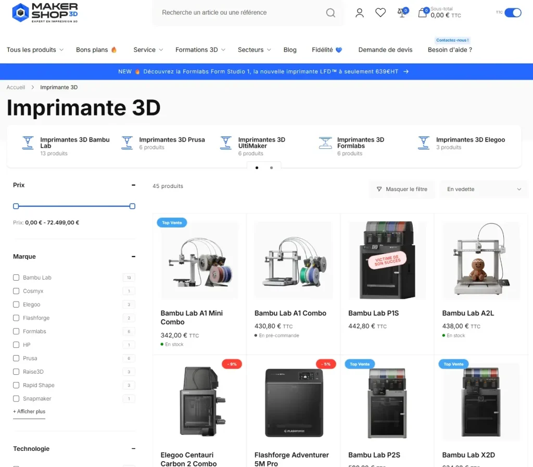Check the Flashforge brand filter

tap(16, 318)
